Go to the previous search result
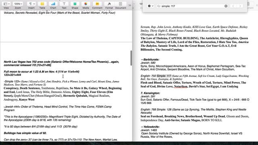The width and height of the screenshot is (258, 145). [233, 6]
